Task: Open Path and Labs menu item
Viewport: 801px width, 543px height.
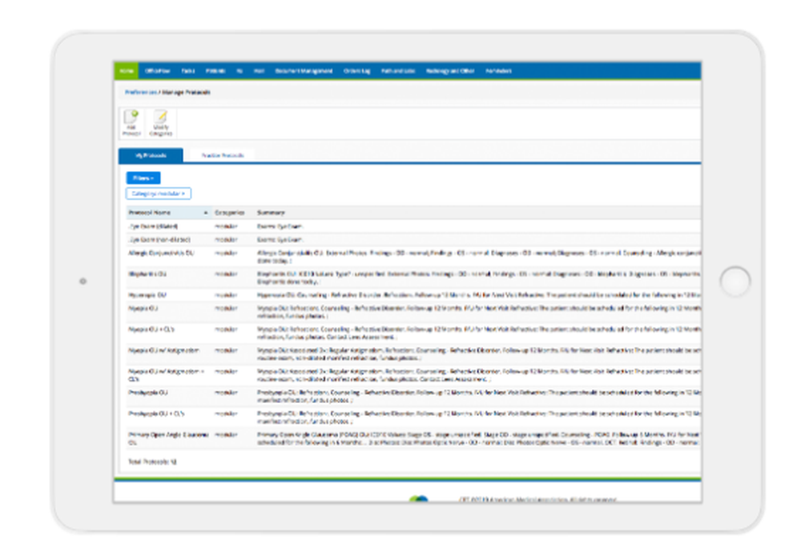Action: 398,71
